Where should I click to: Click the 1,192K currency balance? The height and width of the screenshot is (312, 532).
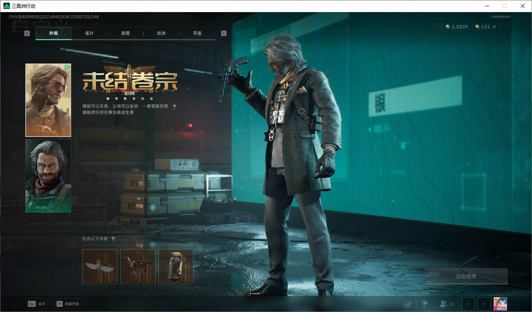point(457,27)
